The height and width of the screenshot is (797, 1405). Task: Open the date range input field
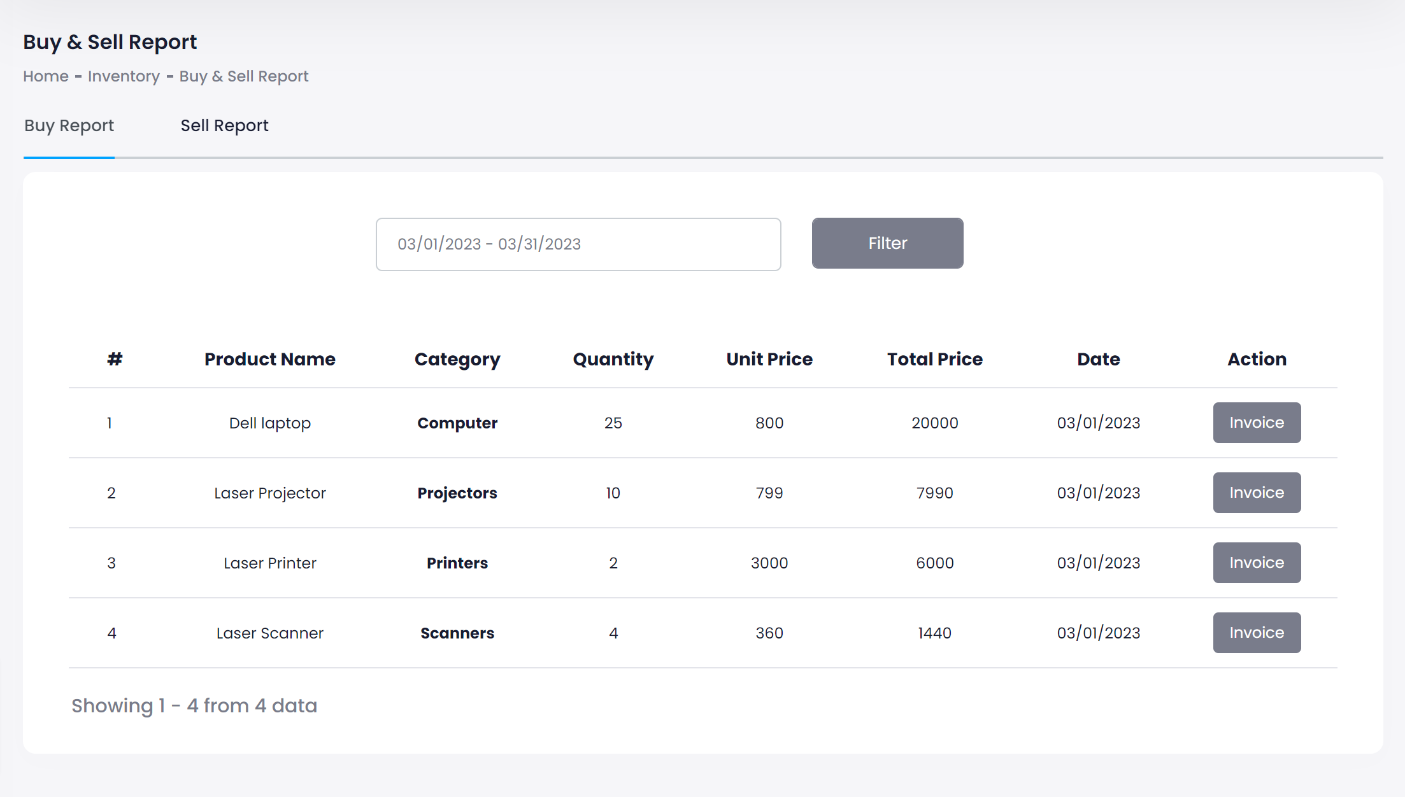(x=578, y=244)
